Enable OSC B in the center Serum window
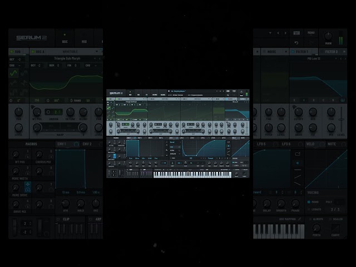356x267 pixels. click(149, 99)
